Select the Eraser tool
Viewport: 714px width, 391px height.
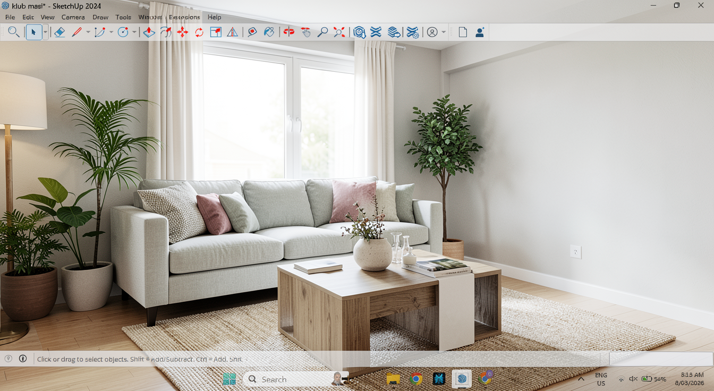(59, 32)
